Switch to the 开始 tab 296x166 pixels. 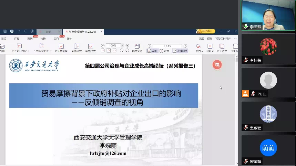[x=48, y=31]
